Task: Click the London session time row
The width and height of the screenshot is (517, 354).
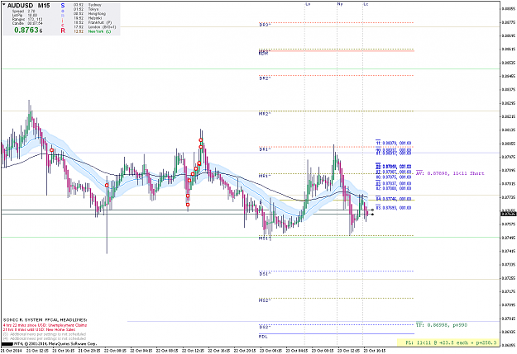Action: [94, 27]
